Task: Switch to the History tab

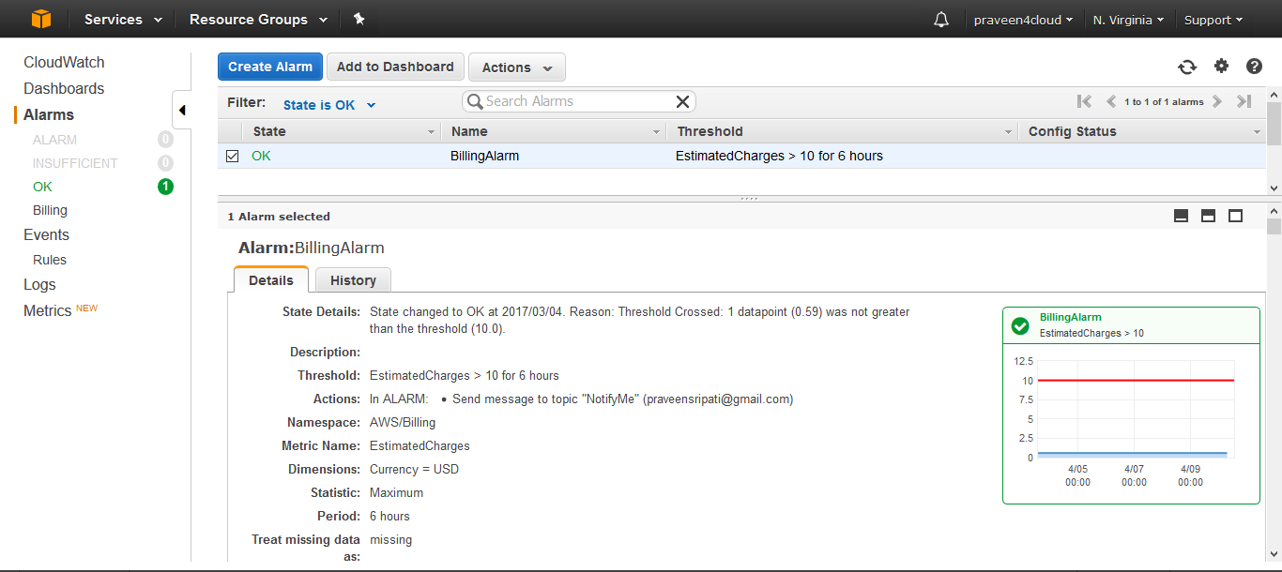Action: point(353,279)
